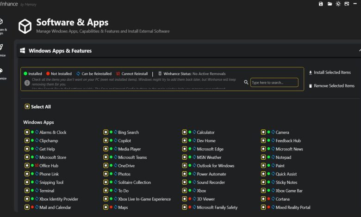
Task: Click the 'Xbox Live In-Game Experience' label
Action: click(x=144, y=199)
